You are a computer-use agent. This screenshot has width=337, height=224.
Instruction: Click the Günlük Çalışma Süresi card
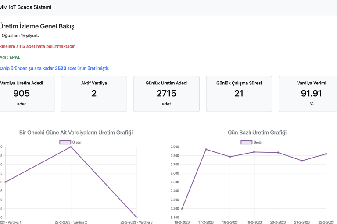click(x=239, y=93)
